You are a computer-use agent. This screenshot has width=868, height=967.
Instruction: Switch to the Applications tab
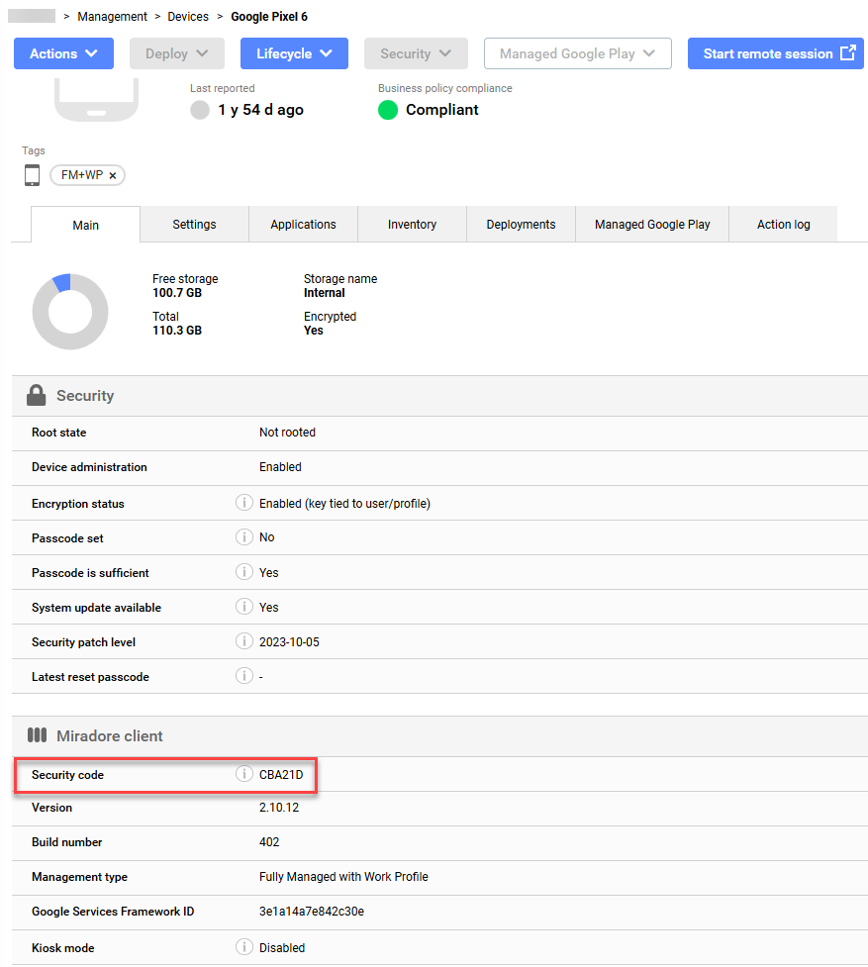(303, 225)
